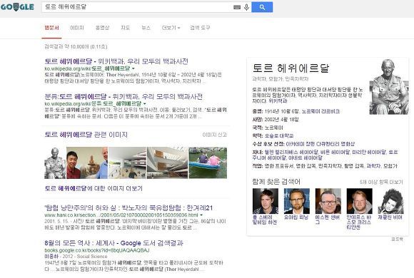Click the 함께 찾은 검색어 heading
Viewport: 414px width, 278px height.
tap(276, 182)
